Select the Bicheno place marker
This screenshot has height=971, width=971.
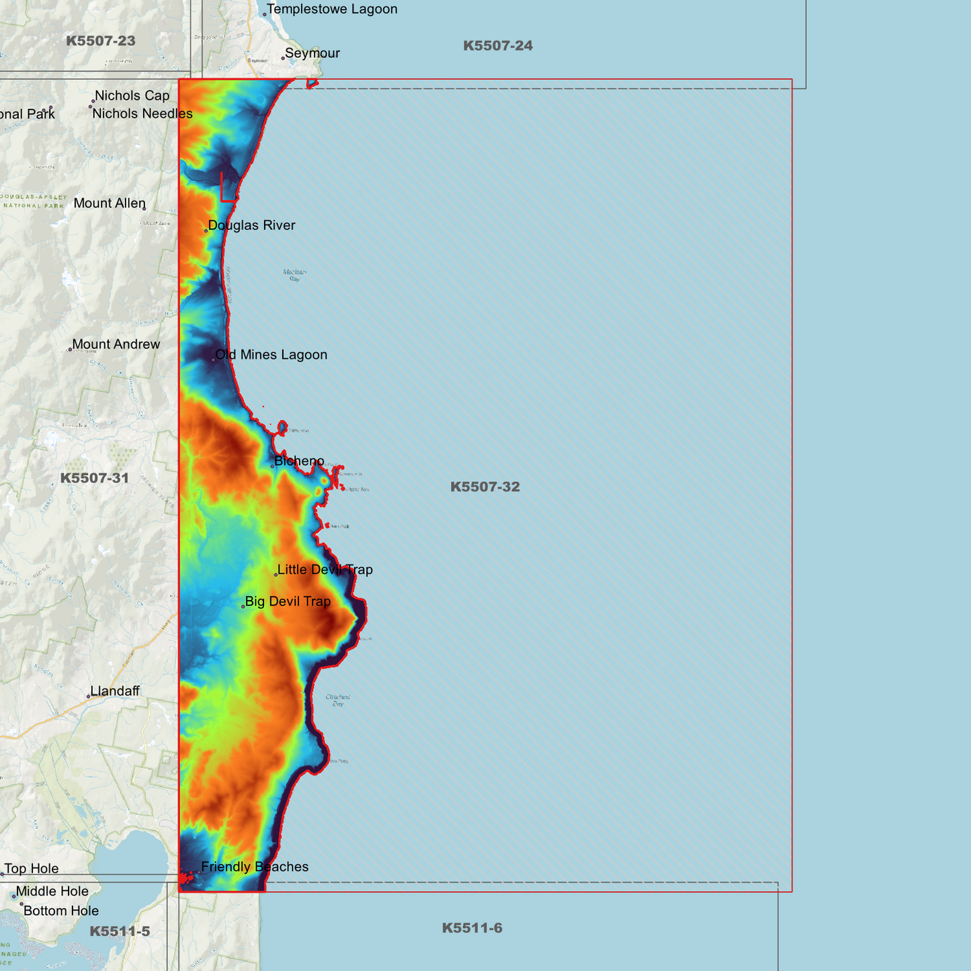[x=272, y=466]
